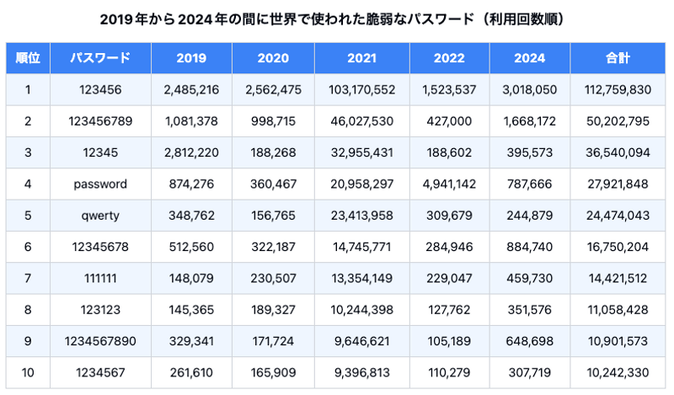
Task: Select the 2024 column header
Action: [529, 58]
